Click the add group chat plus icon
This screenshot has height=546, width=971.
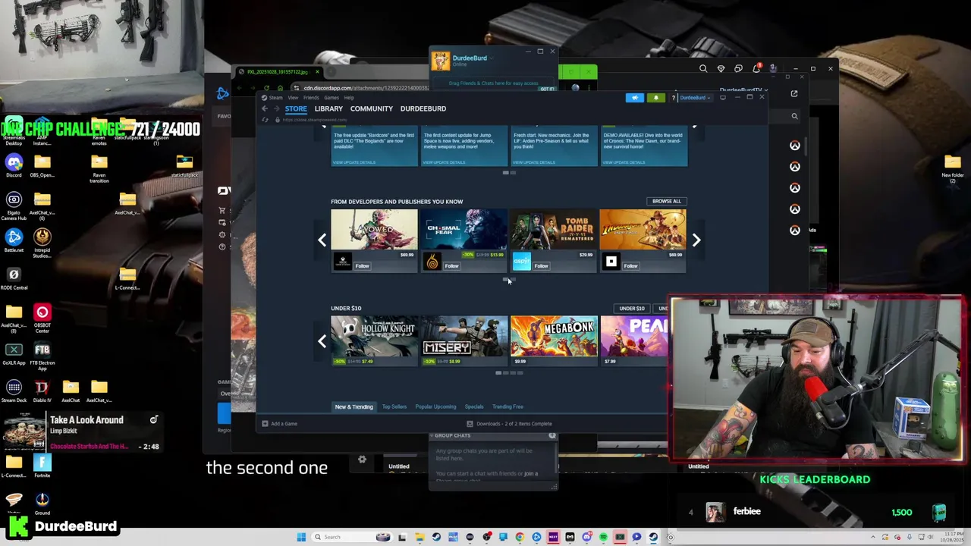(552, 436)
